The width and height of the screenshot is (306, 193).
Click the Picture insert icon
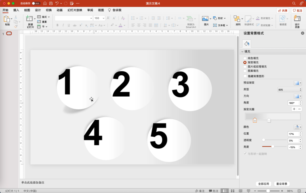click(x=205, y=19)
